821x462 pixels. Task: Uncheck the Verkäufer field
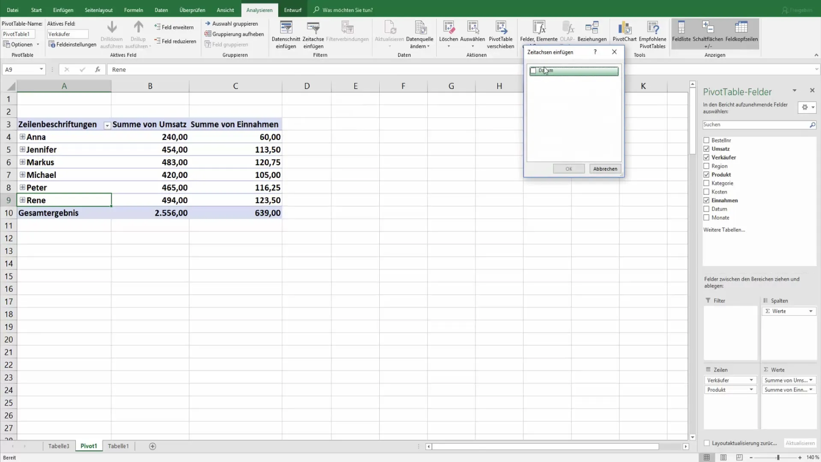[x=706, y=157]
